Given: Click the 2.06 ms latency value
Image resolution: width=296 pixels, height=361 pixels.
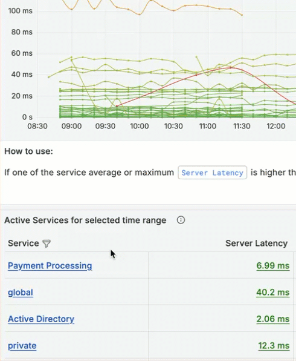Looking at the screenshot, I should (273, 319).
